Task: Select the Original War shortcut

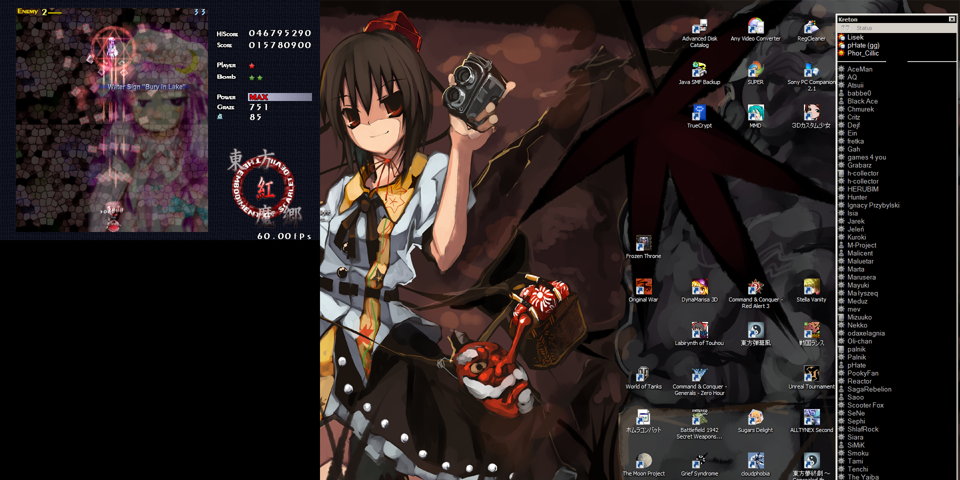Action: pyautogui.click(x=643, y=291)
